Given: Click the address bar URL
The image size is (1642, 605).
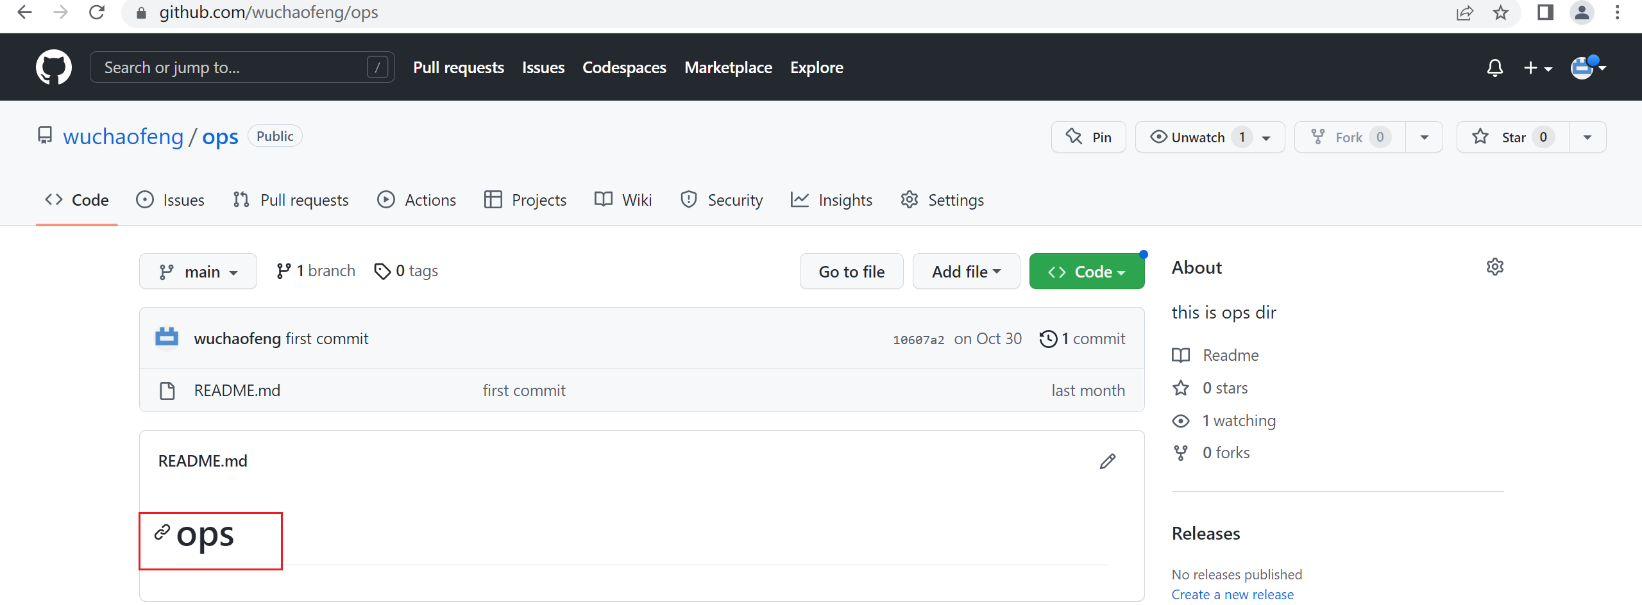Looking at the screenshot, I should pos(268,12).
